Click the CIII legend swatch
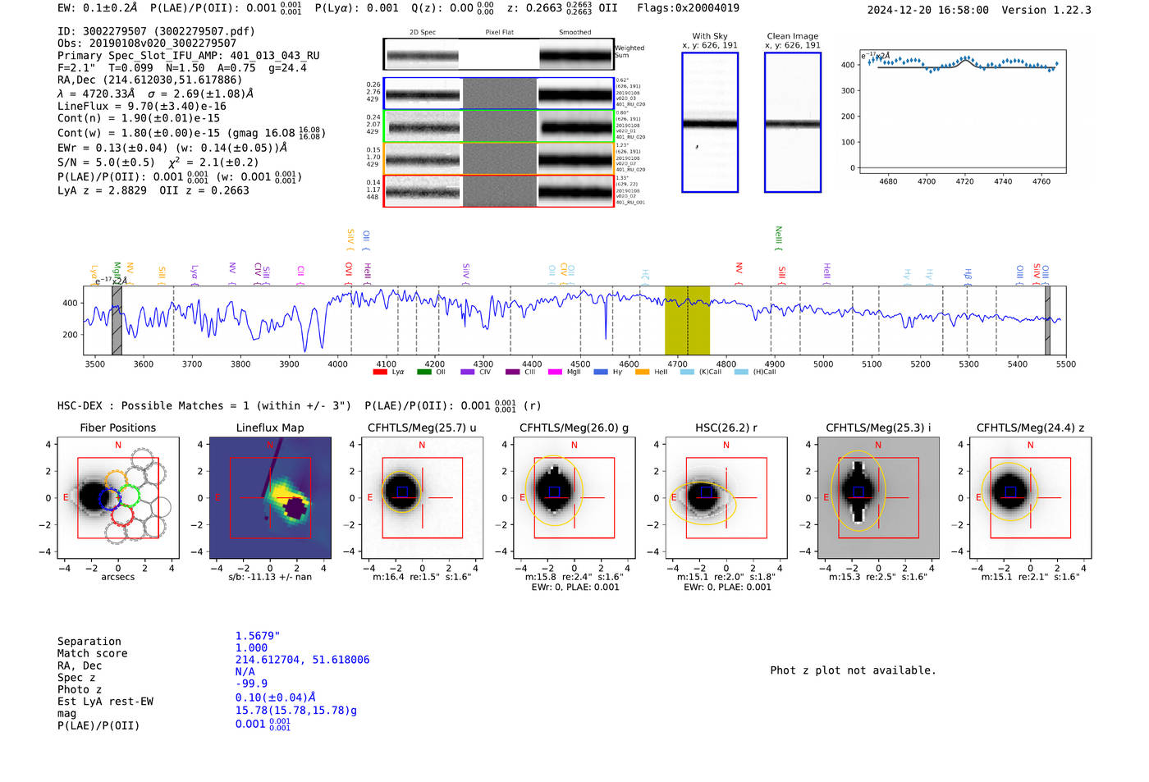The width and height of the screenshot is (1149, 782). 513,373
